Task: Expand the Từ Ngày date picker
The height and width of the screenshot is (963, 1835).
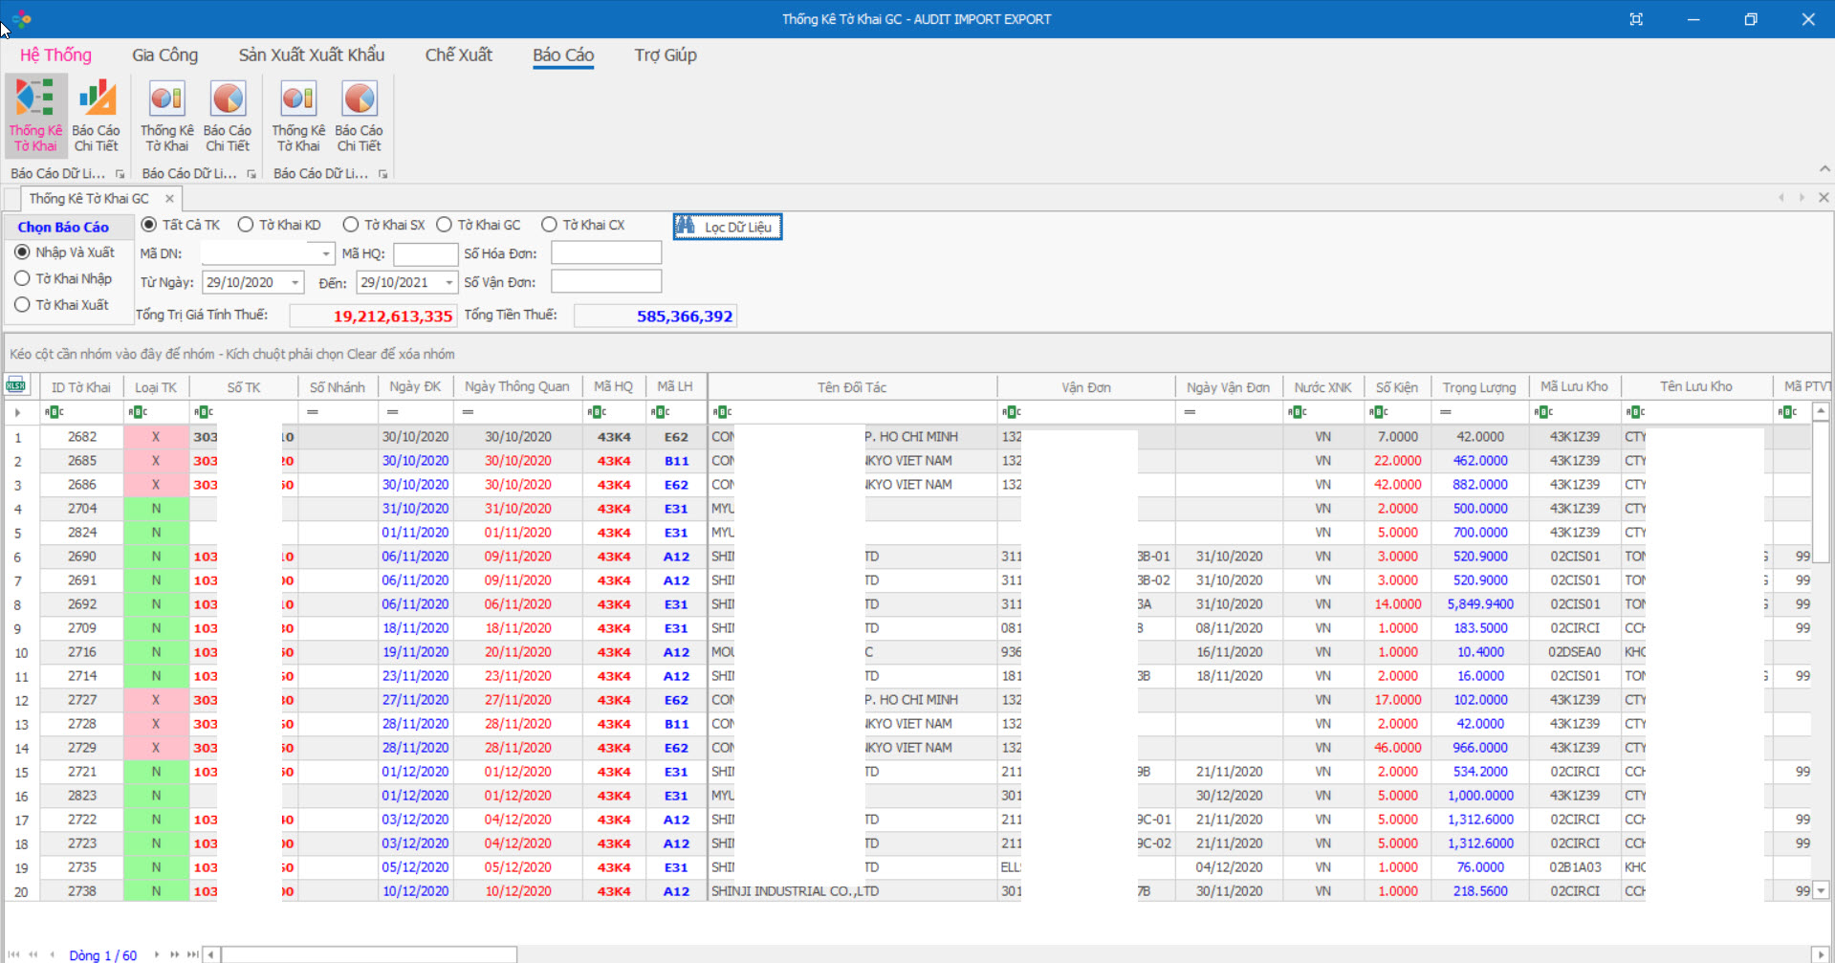Action: [295, 283]
